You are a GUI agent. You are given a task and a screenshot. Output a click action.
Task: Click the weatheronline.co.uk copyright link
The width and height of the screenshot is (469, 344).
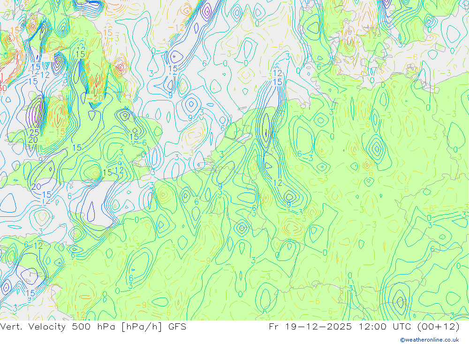click(430, 340)
